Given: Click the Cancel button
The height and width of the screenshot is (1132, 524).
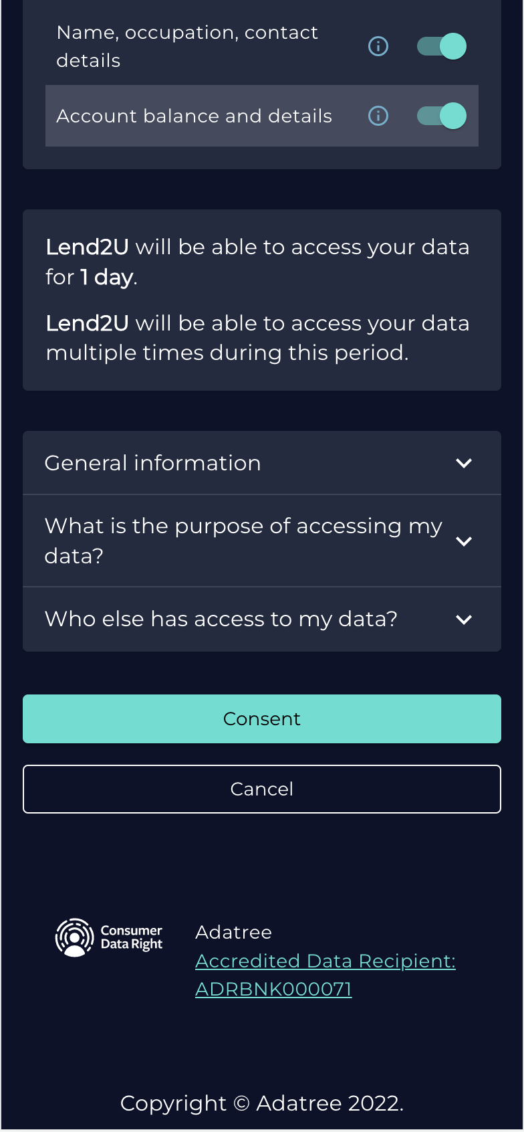Looking at the screenshot, I should point(262,789).
